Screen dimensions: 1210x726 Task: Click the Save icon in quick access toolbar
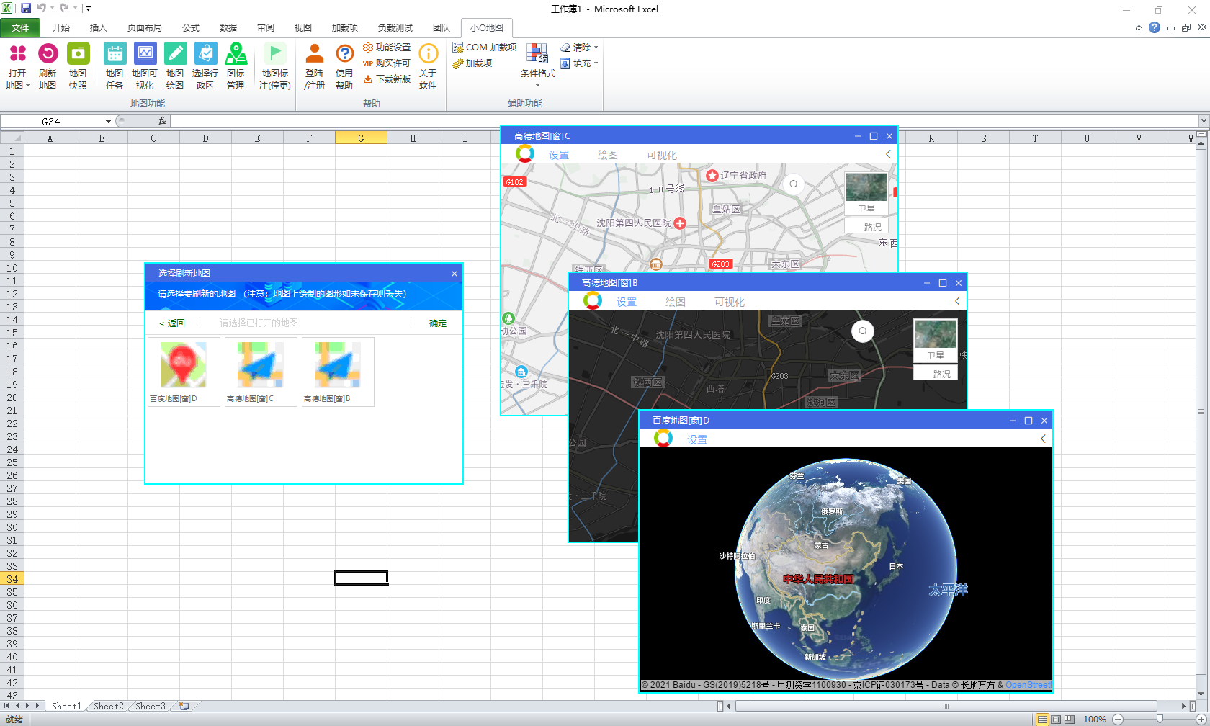pyautogui.click(x=26, y=9)
